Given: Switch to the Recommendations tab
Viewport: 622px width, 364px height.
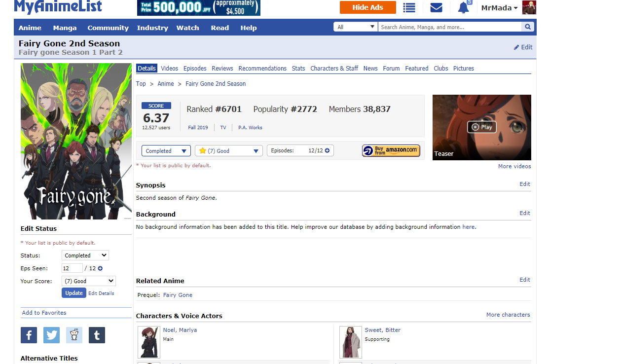Looking at the screenshot, I should 262,69.
